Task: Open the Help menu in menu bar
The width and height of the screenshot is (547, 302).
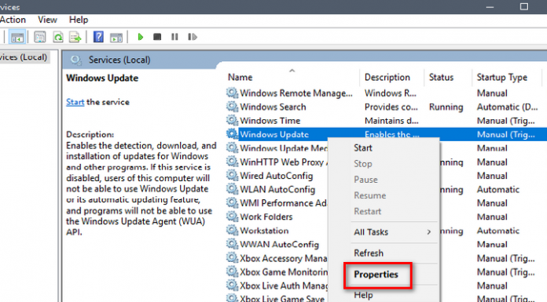Action: coord(79,20)
